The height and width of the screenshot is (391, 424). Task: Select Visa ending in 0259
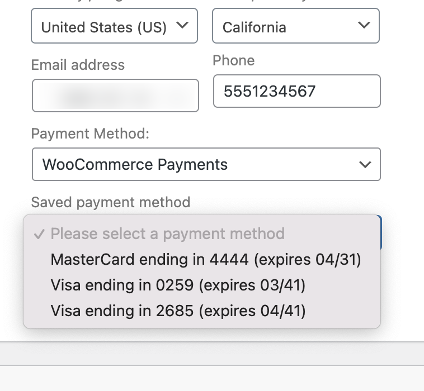(x=178, y=285)
